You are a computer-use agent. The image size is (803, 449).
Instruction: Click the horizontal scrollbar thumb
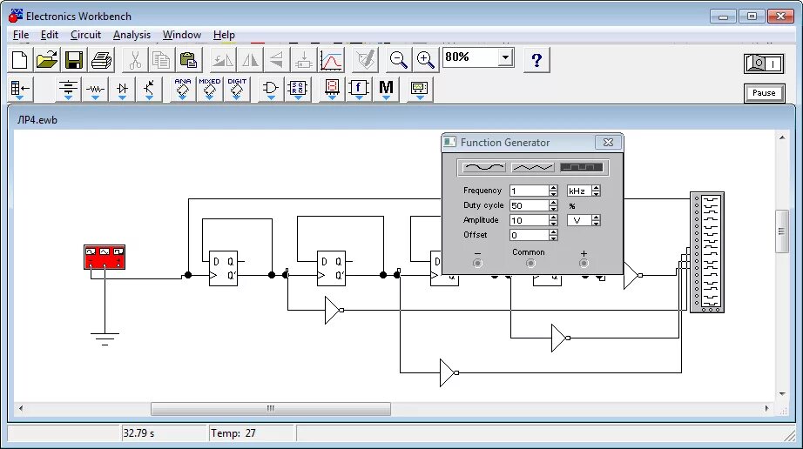click(270, 408)
